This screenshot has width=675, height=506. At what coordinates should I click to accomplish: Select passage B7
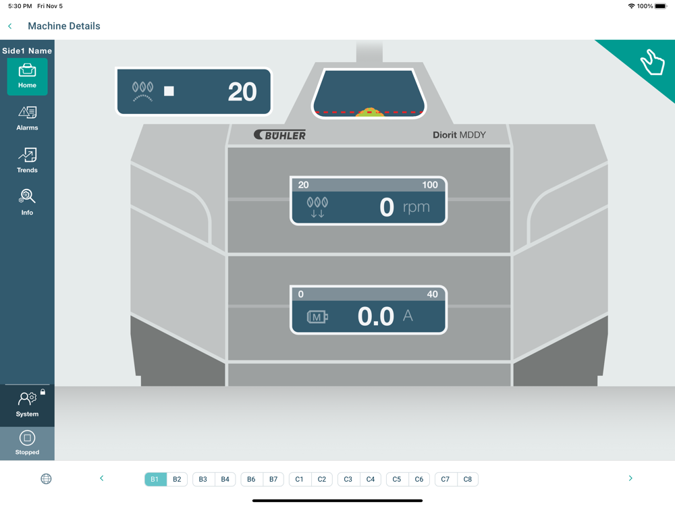click(x=273, y=479)
